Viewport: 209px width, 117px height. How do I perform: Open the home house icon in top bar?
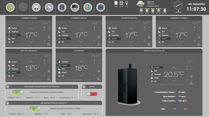[10, 7]
